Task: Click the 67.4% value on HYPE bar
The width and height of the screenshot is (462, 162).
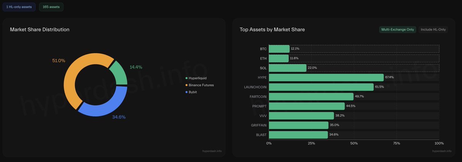Action: (x=390, y=77)
